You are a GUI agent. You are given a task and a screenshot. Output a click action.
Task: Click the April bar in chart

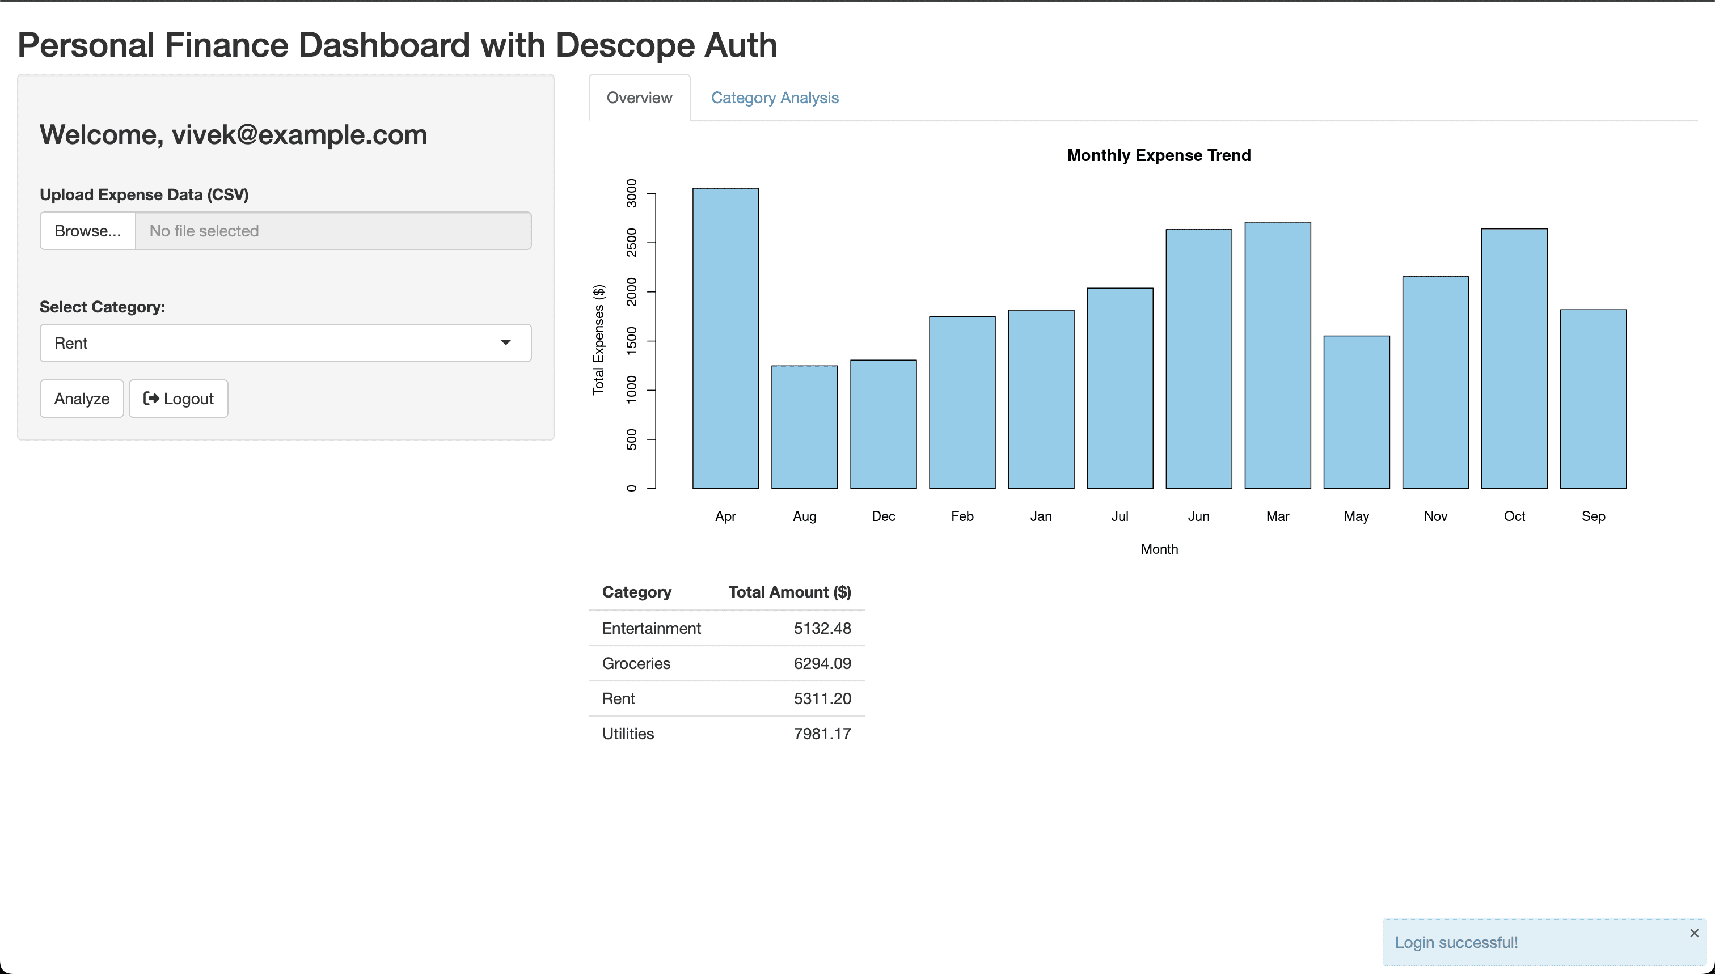pos(725,338)
